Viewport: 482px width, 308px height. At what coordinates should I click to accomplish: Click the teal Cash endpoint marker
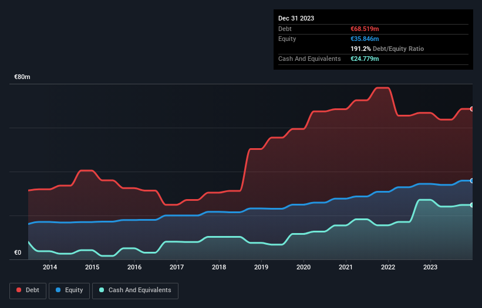point(472,205)
